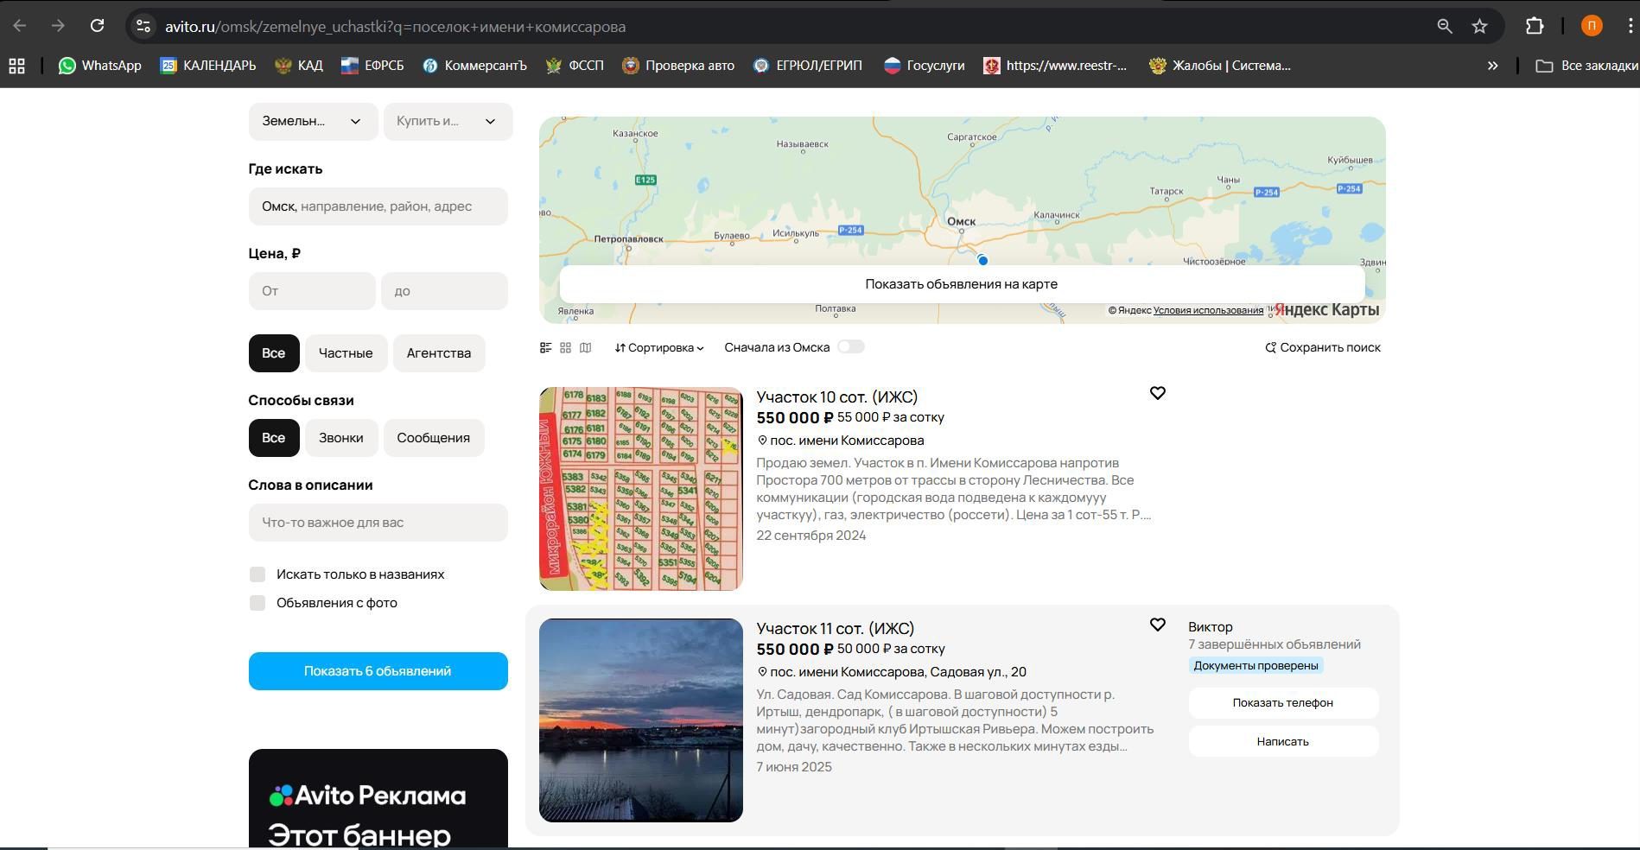Expand hidden bookmarks with double chevron
1640x850 pixels.
[1492, 66]
